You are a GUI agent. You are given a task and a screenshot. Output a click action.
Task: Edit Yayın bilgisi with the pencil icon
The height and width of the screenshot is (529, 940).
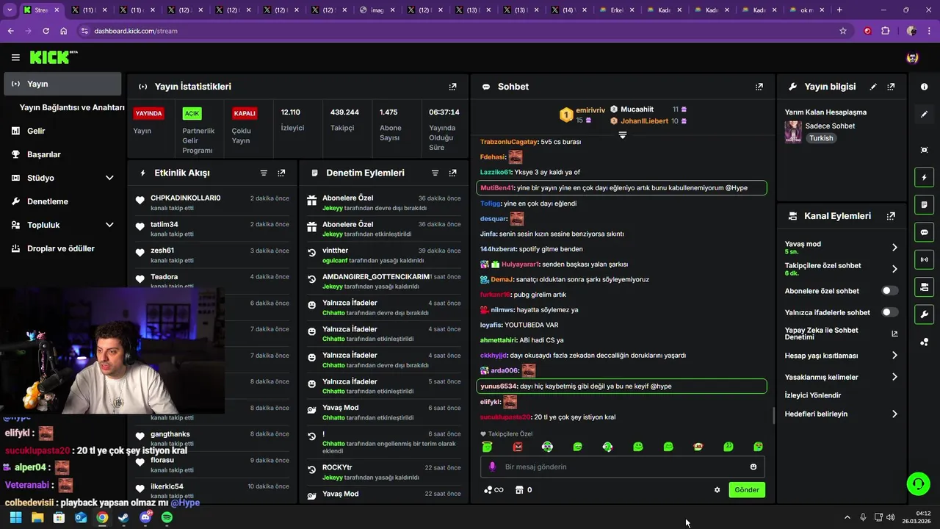point(873,87)
